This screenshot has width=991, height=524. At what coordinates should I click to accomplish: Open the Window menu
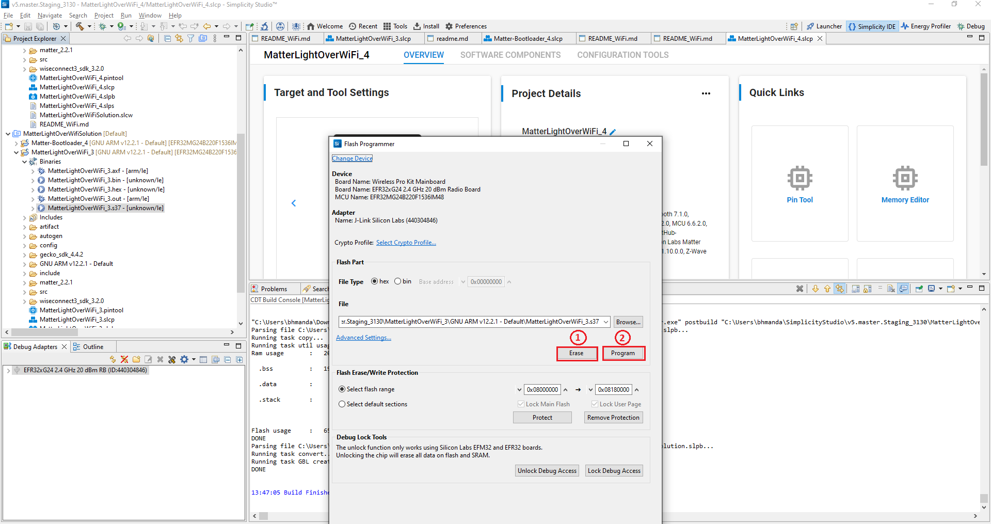pyautogui.click(x=150, y=15)
